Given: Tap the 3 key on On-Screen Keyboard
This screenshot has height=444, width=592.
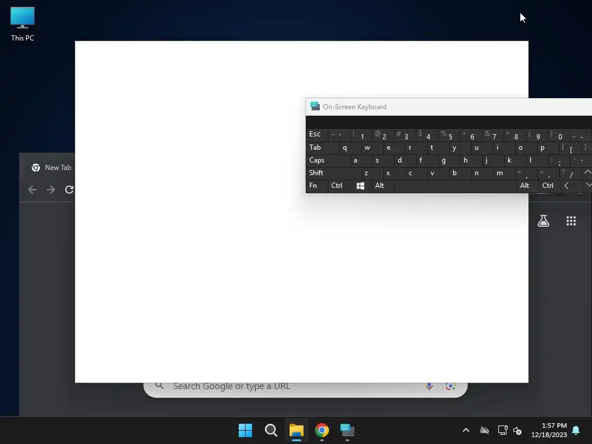Looking at the screenshot, I should pyautogui.click(x=405, y=134).
